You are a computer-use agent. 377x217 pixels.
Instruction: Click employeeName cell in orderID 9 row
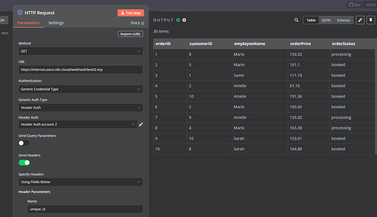[x=260, y=139]
